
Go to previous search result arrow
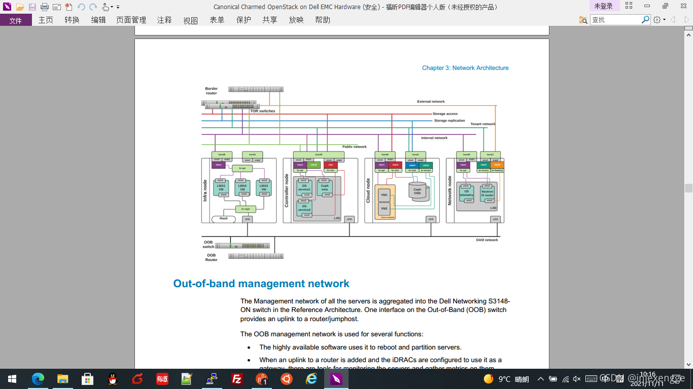[x=673, y=20]
